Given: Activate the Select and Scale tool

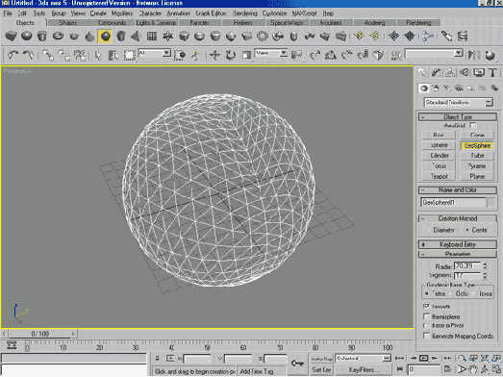Looking at the screenshot, I should coord(246,55).
